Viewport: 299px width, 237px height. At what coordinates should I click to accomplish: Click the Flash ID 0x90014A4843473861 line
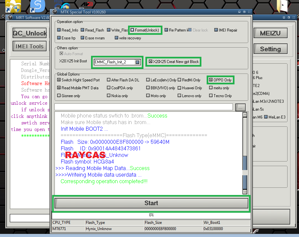click(101, 148)
